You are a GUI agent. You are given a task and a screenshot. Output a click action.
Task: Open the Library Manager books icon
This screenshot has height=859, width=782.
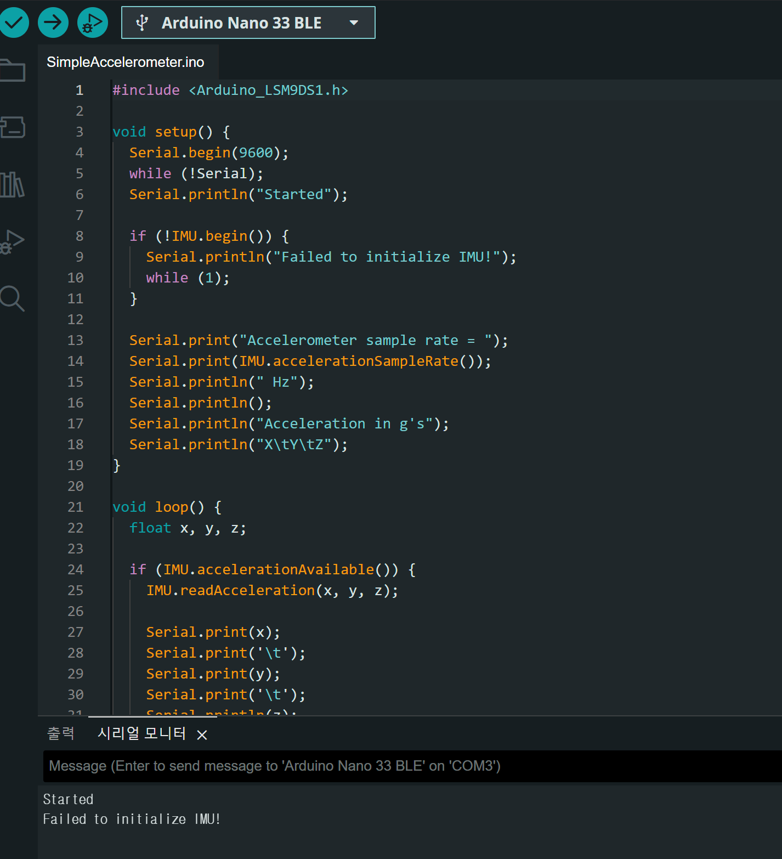[x=13, y=185]
